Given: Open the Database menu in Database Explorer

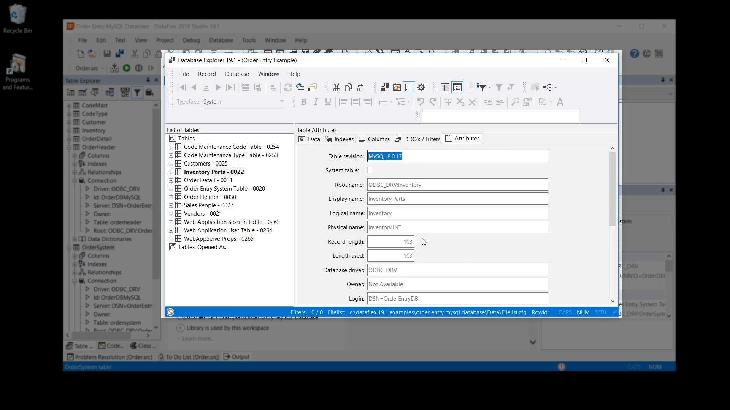Looking at the screenshot, I should (x=237, y=74).
